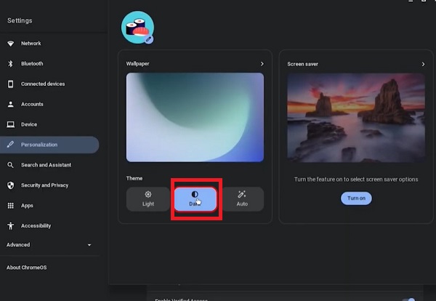Click the sushi avatar image

(137, 27)
